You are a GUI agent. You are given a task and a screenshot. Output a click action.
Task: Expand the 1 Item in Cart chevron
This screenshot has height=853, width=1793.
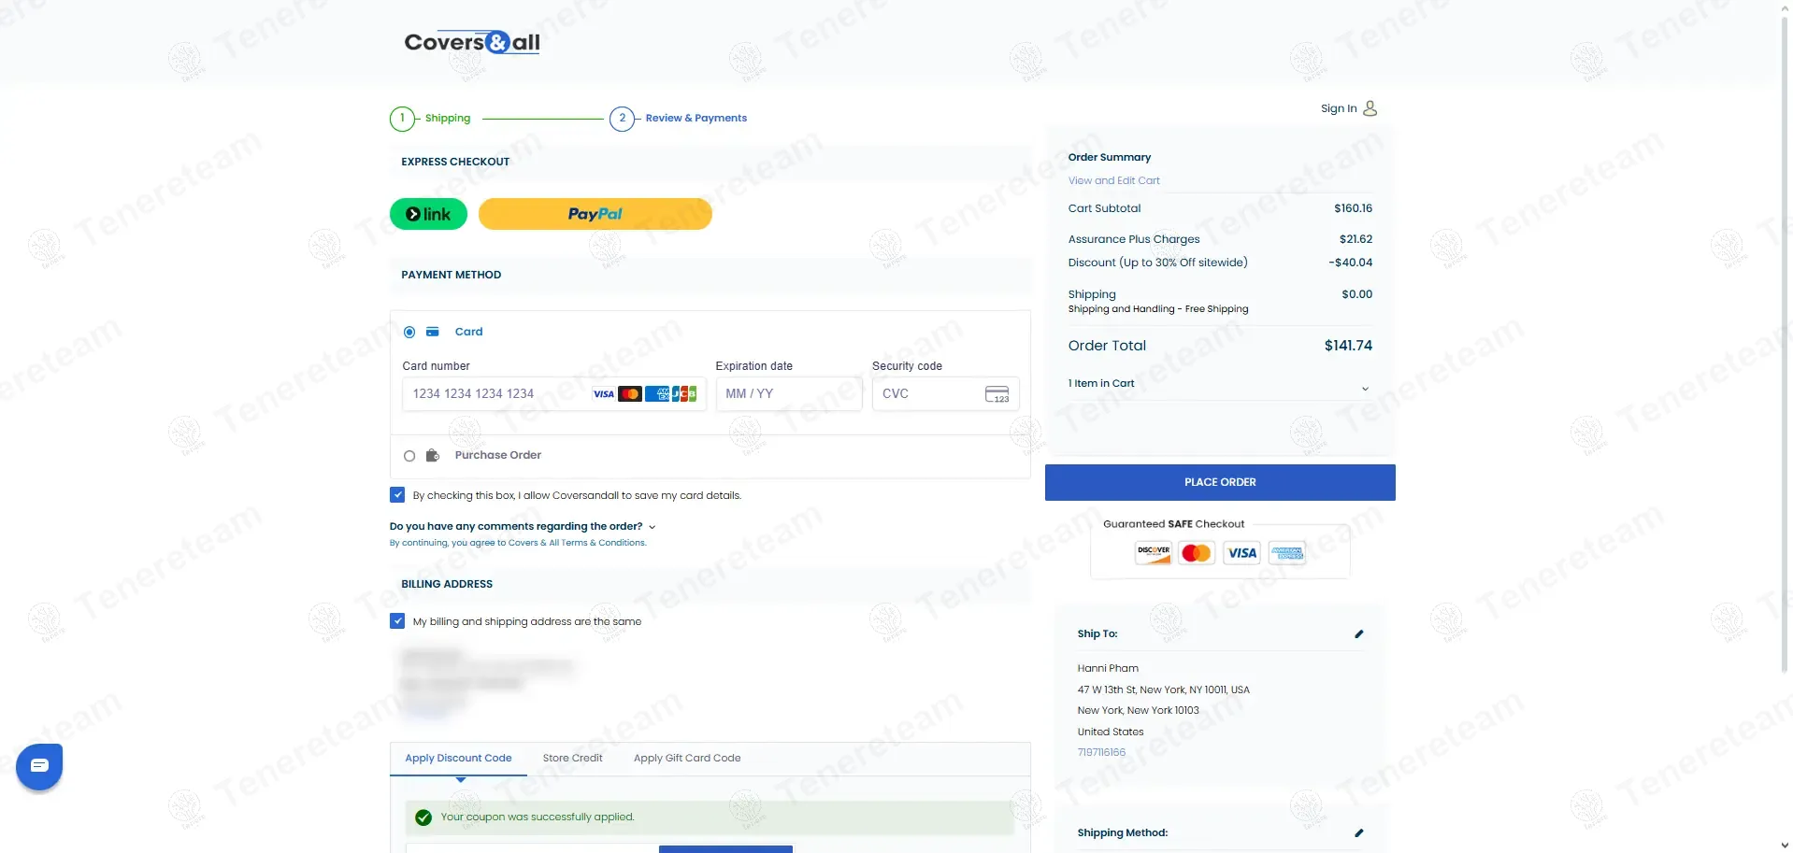click(x=1365, y=389)
